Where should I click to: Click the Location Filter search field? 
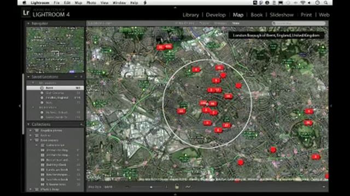[299, 23]
